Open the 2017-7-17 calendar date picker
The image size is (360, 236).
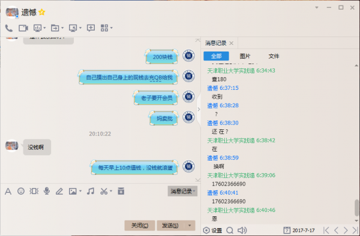coord(299,230)
